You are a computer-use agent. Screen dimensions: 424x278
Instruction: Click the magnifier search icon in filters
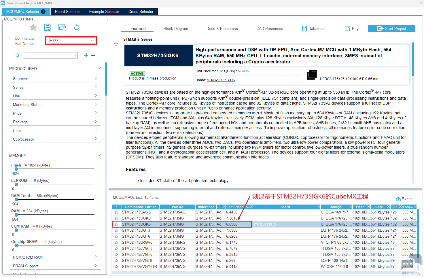18,55
